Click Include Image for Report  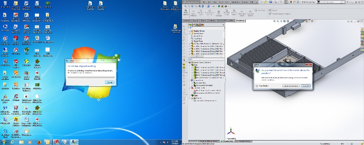(x=280, y=14)
